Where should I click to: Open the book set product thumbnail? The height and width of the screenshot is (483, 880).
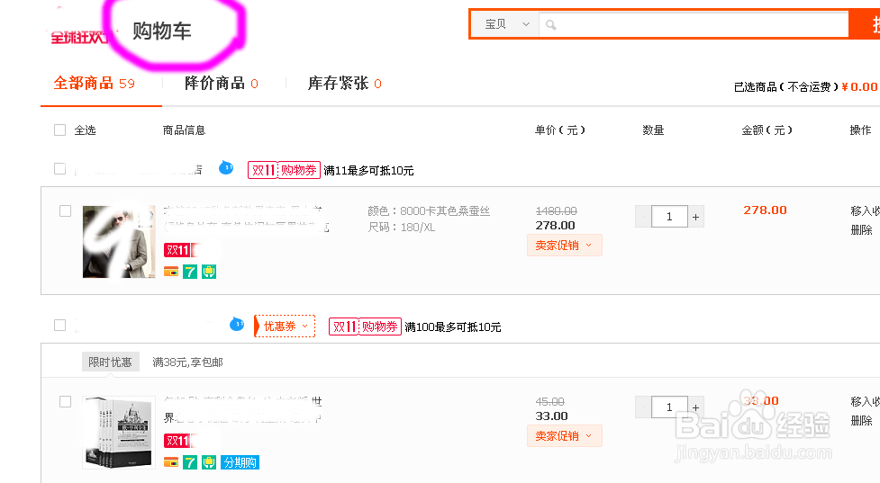coord(119,432)
